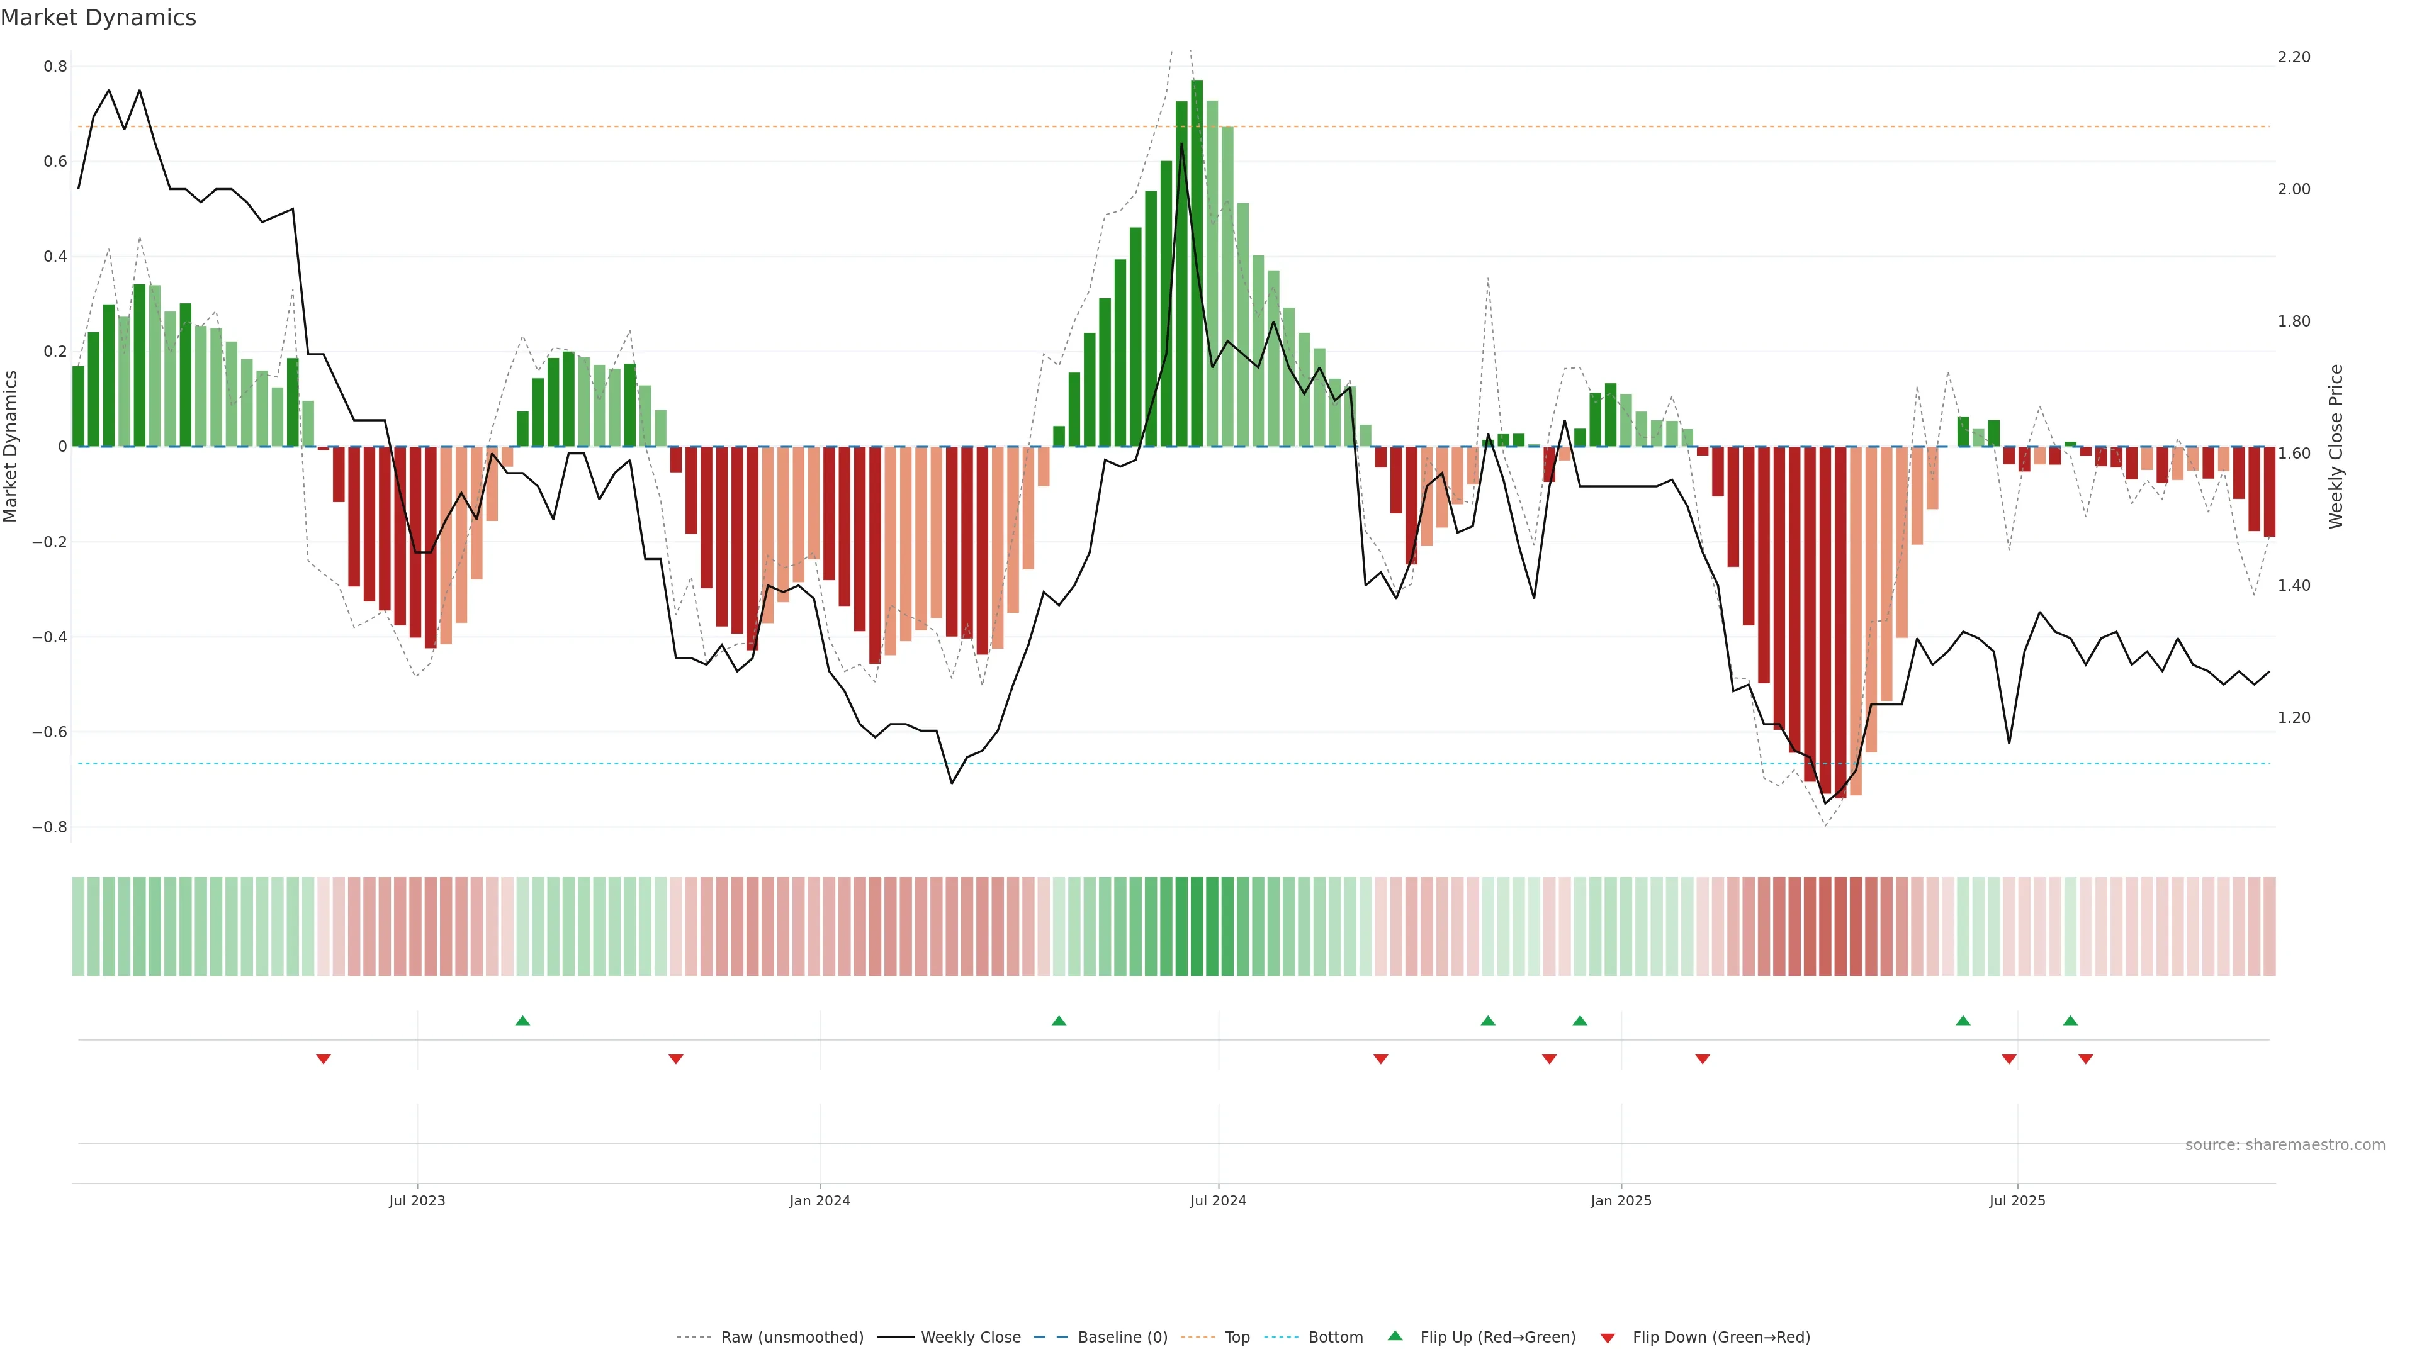The width and height of the screenshot is (2417, 1359).
Task: Click flip-up marker just before Jul 2024
Action: [1058, 1021]
